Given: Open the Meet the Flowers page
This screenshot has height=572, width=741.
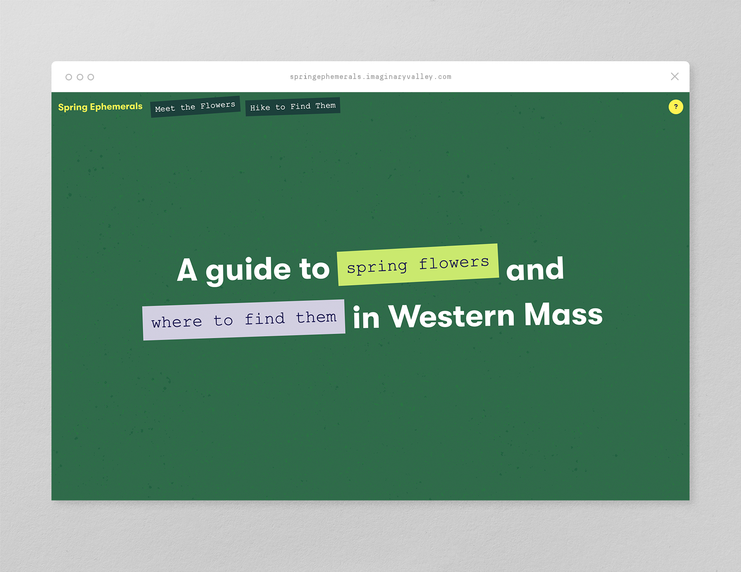Looking at the screenshot, I should click(x=195, y=107).
